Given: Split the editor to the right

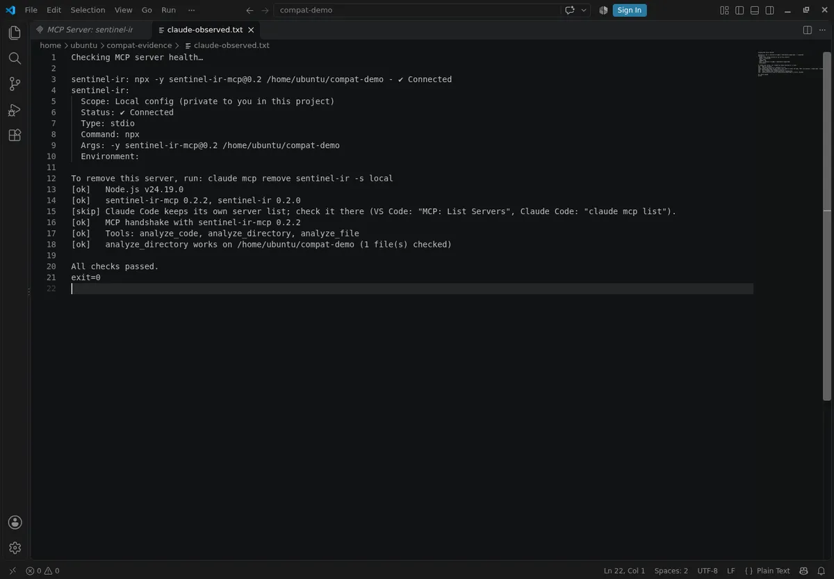Looking at the screenshot, I should (x=807, y=30).
